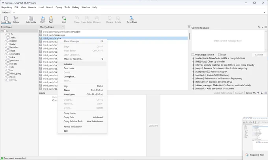Open hamburger menu beside Commit to main
The image size is (268, 160).
(266, 27)
